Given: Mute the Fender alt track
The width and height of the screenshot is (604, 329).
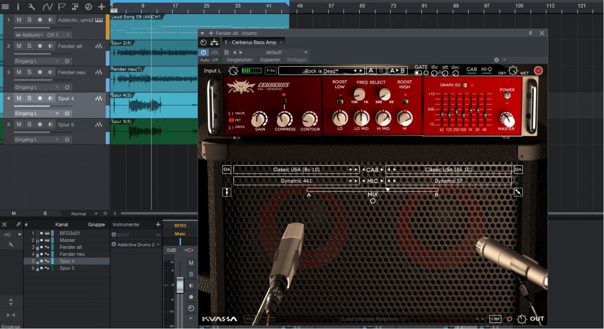Looking at the screenshot, I should pyautogui.click(x=19, y=46).
